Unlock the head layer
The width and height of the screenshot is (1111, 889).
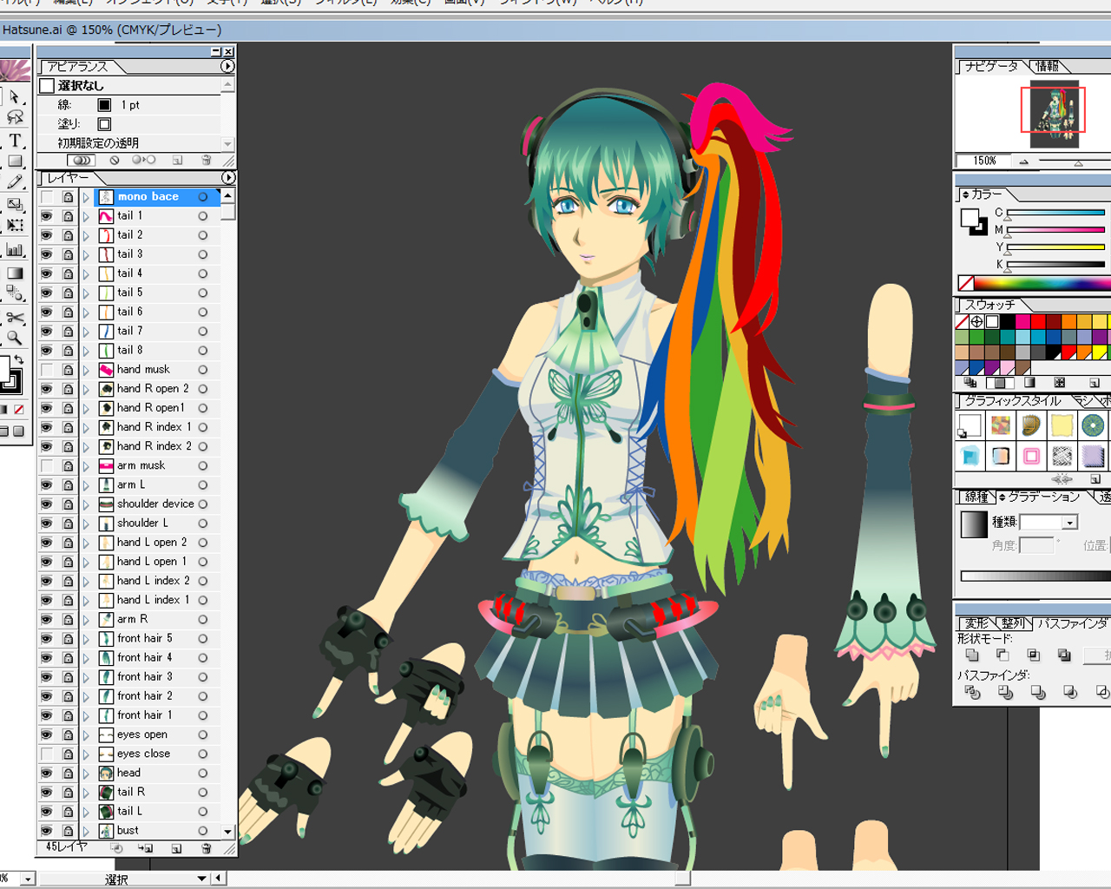point(68,773)
